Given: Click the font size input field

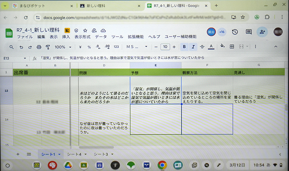Looking at the screenshot, I should point(165,47).
